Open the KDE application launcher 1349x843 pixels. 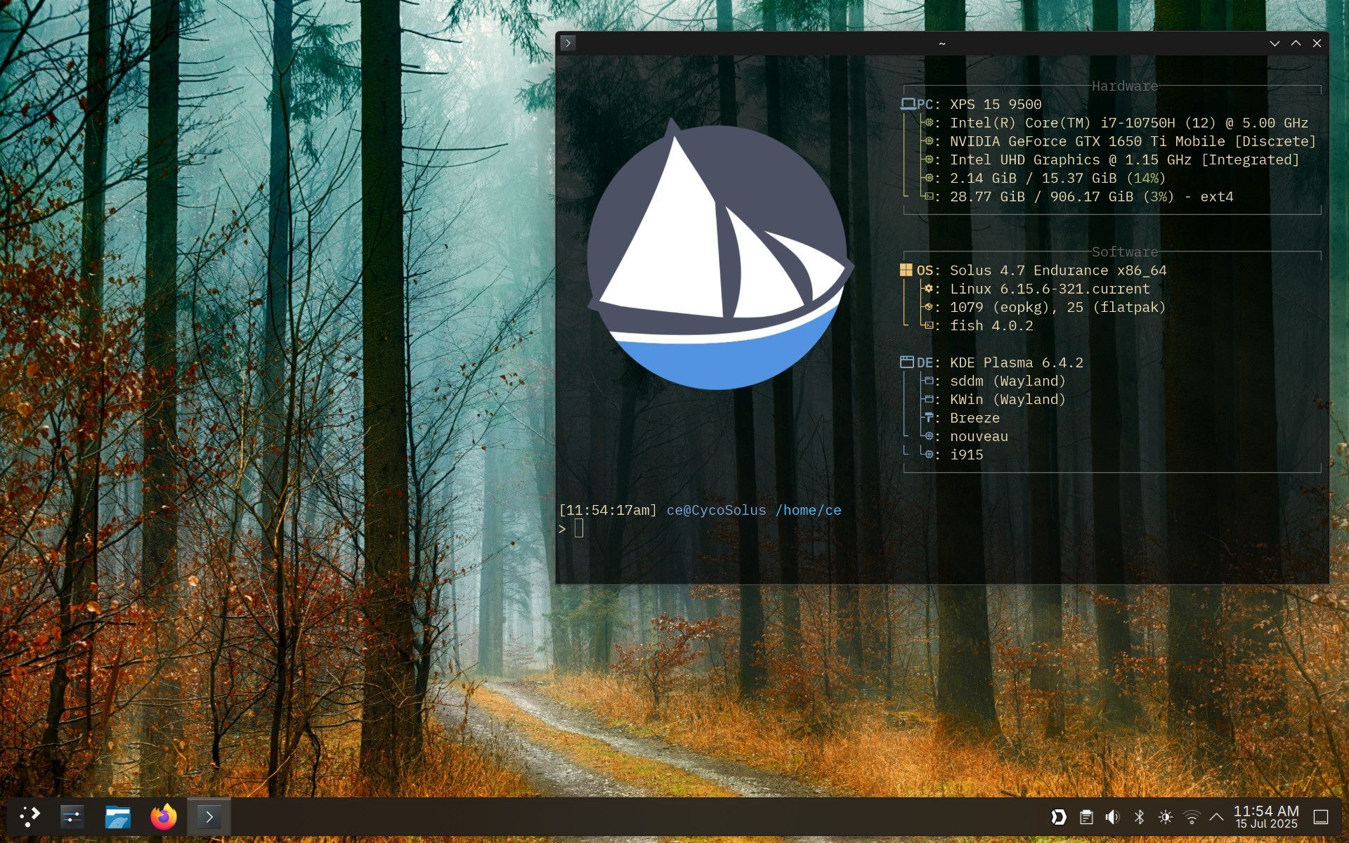click(x=30, y=816)
